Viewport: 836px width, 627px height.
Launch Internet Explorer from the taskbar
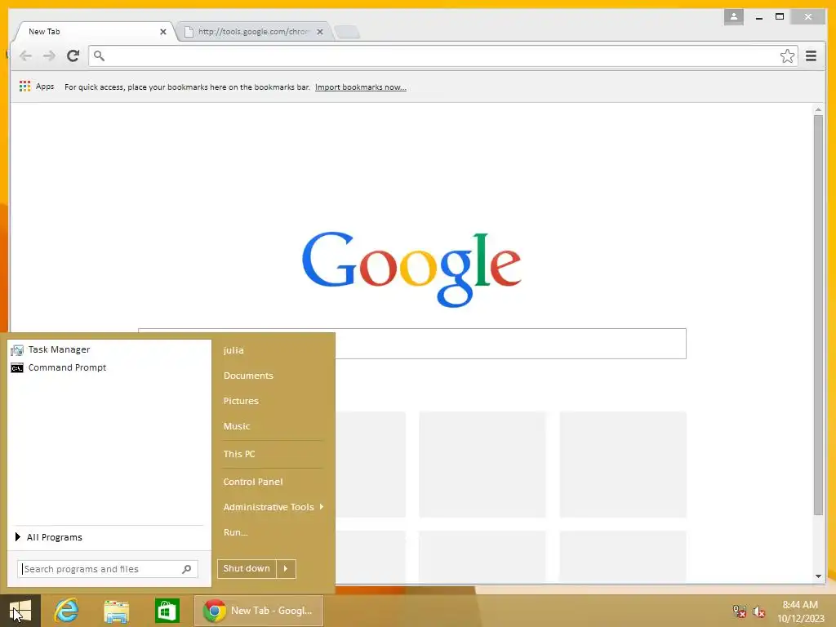[x=66, y=611]
